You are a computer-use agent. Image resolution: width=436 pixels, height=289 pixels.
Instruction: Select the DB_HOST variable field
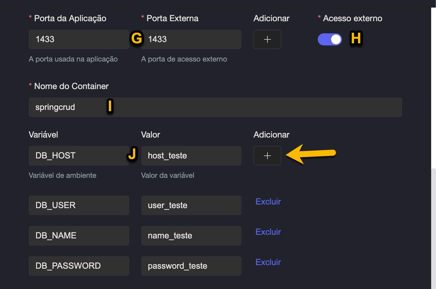79,156
